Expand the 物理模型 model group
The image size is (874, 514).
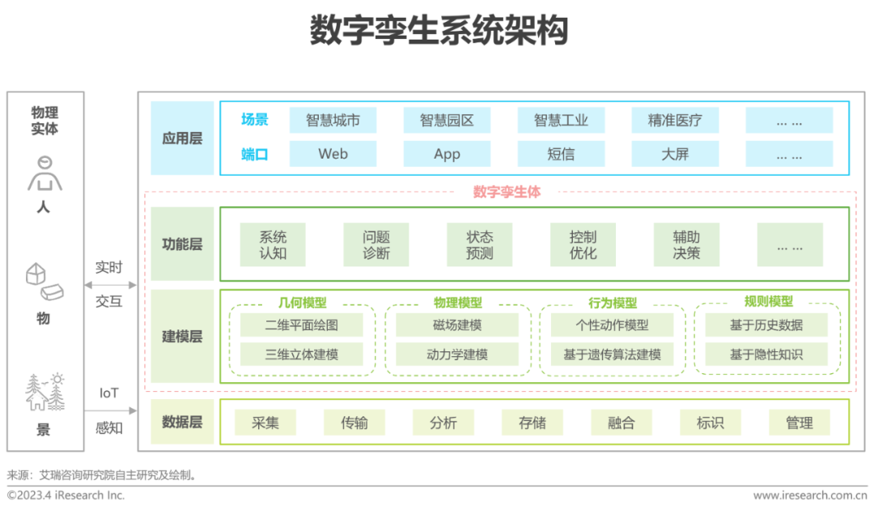coord(456,301)
